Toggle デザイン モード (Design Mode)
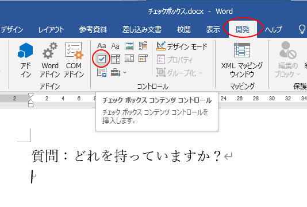 coord(182,46)
